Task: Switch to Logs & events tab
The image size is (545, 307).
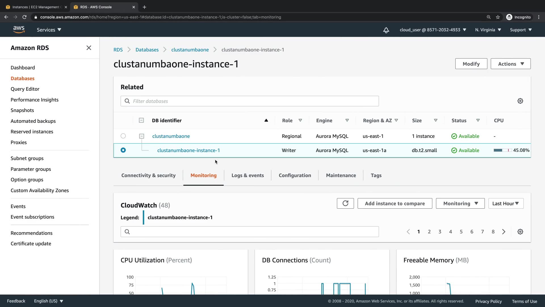Action: [x=248, y=175]
